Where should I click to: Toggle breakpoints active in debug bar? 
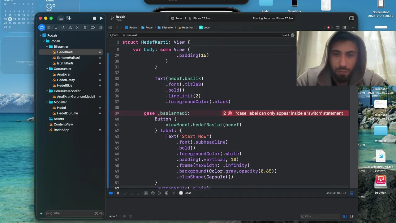111,193
